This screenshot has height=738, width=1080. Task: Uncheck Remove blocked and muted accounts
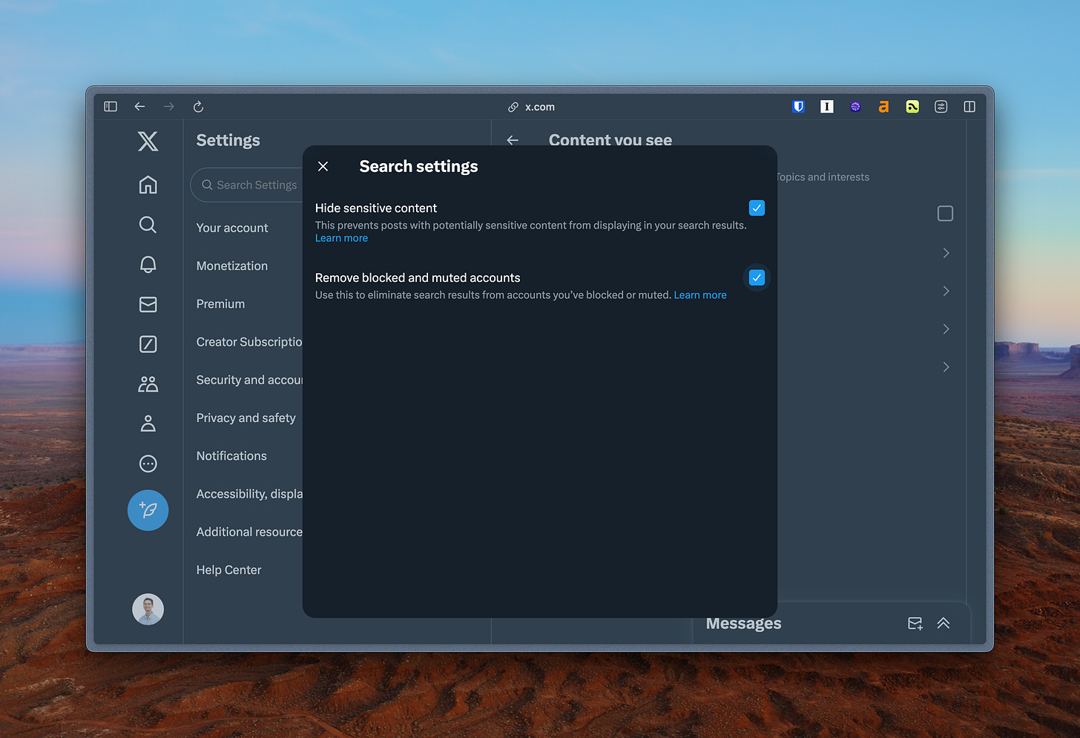(757, 277)
